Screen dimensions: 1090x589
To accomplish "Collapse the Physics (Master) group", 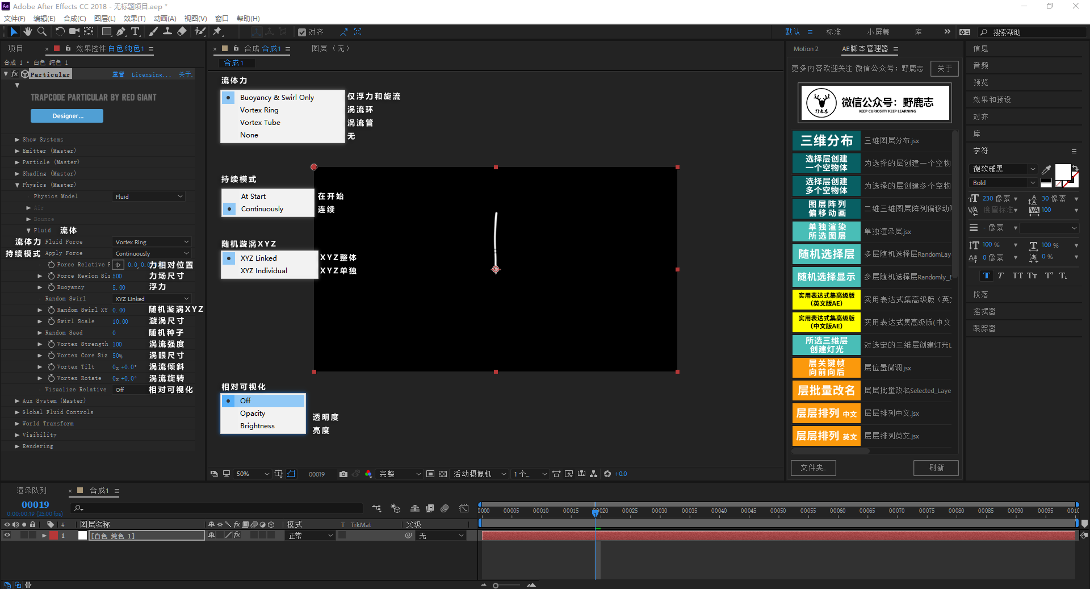I will [17, 185].
